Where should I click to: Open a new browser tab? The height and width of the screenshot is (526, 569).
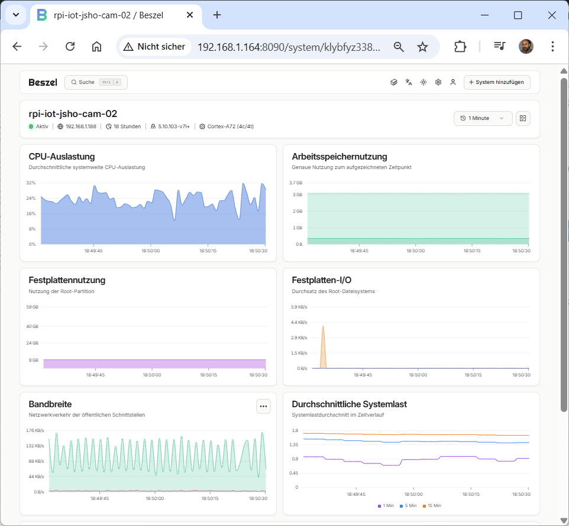pos(217,15)
